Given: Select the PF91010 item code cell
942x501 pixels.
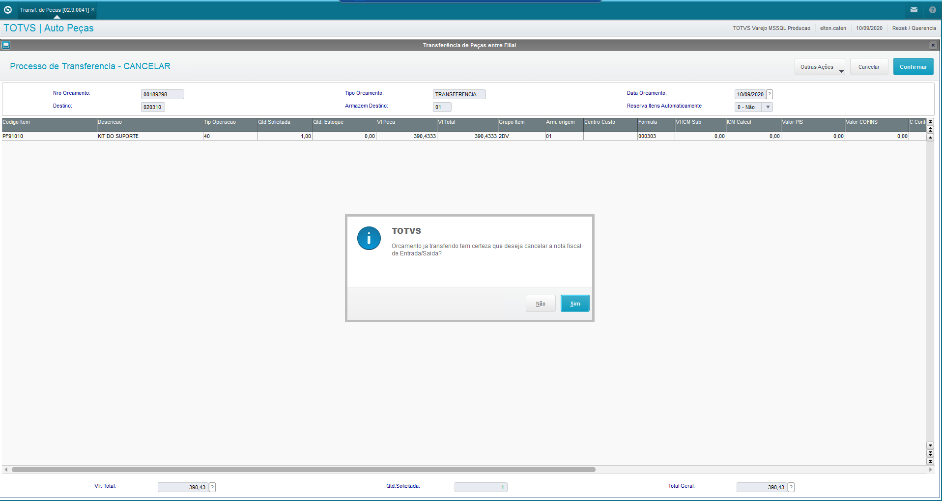Looking at the screenshot, I should [49, 136].
